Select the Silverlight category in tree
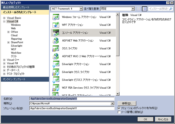 (x=16, y=46)
